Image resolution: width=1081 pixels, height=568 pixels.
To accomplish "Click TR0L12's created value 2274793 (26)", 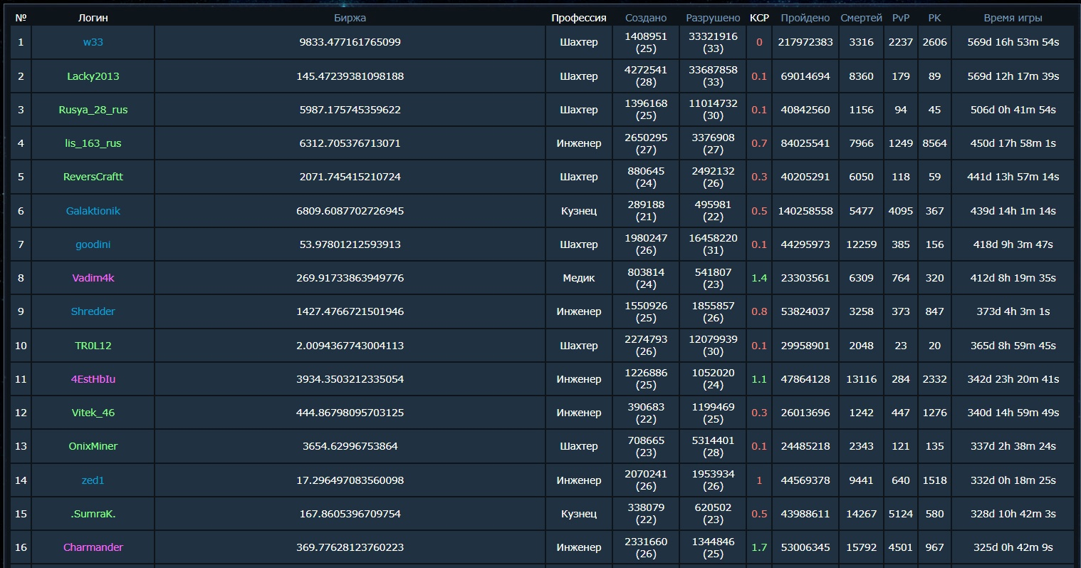I will coord(646,346).
